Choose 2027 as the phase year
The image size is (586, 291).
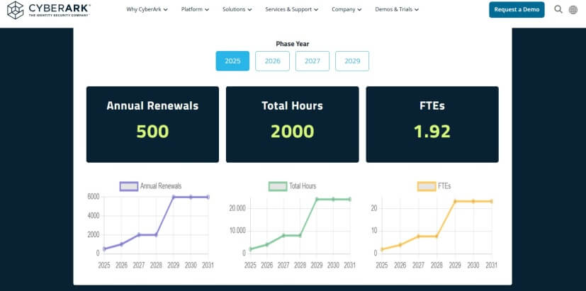312,62
